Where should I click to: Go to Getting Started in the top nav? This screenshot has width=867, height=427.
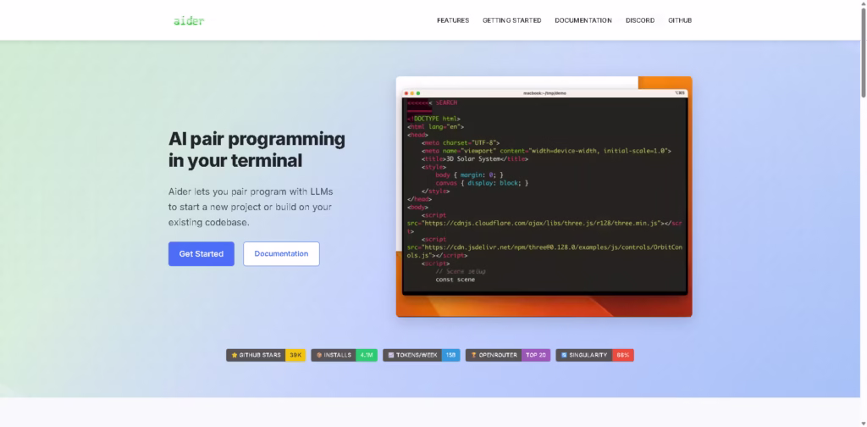[511, 20]
